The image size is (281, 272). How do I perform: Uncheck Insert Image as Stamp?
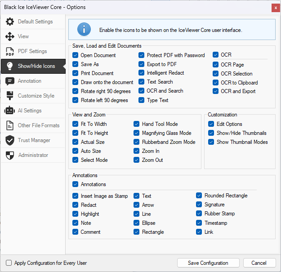coord(75,196)
